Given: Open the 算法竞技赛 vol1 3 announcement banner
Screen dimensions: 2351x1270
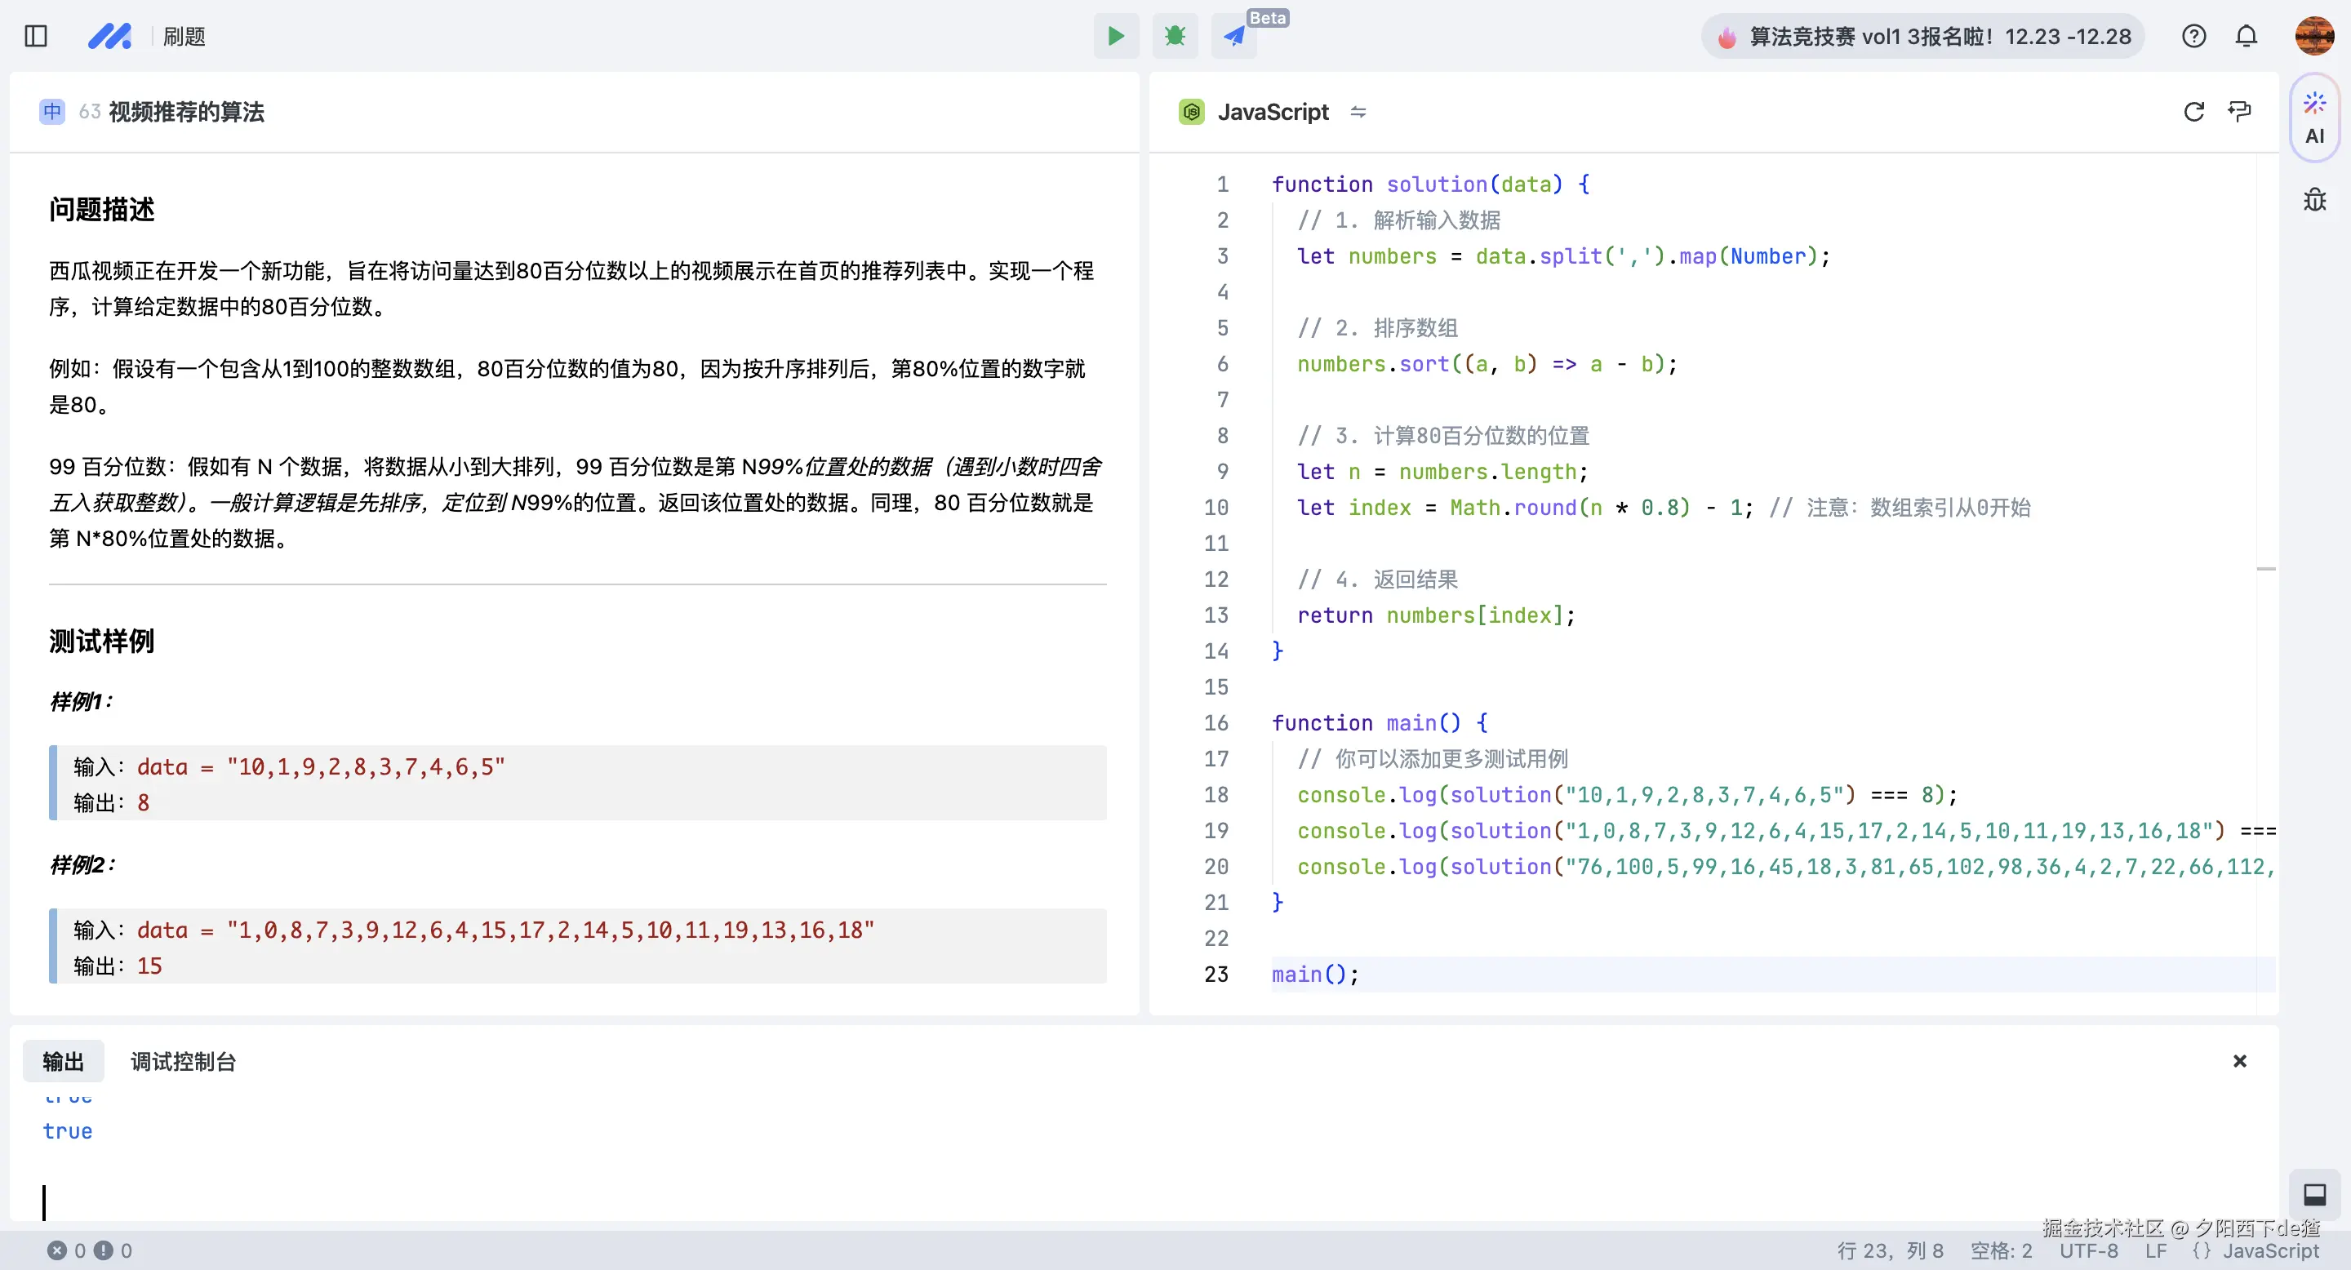Looking at the screenshot, I should tap(1923, 37).
